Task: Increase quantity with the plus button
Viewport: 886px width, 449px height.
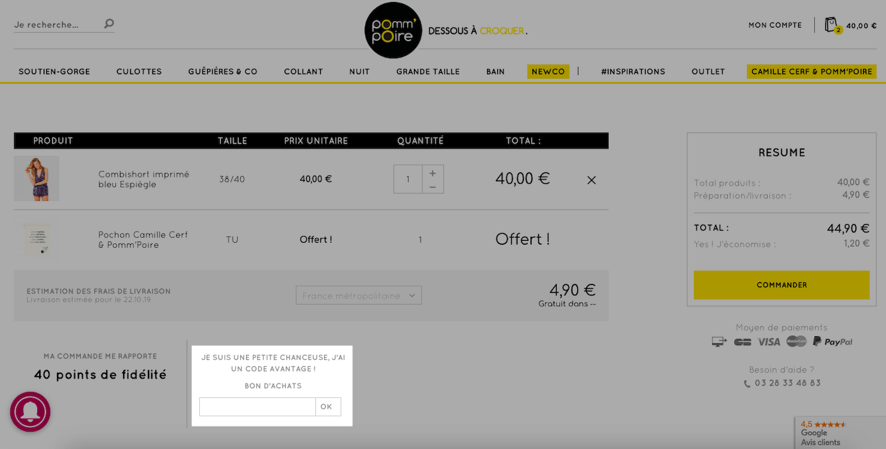Action: [432, 173]
